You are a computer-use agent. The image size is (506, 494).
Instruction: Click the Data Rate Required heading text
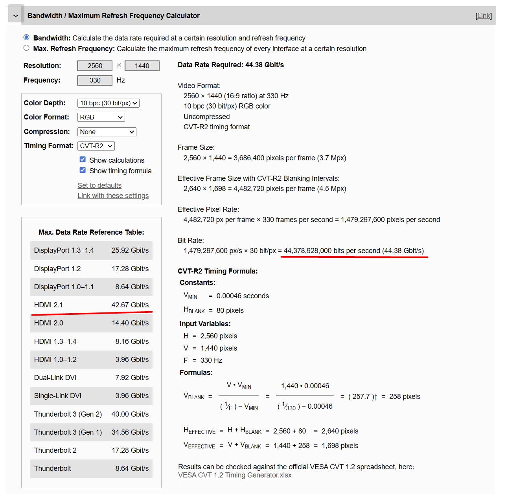230,65
